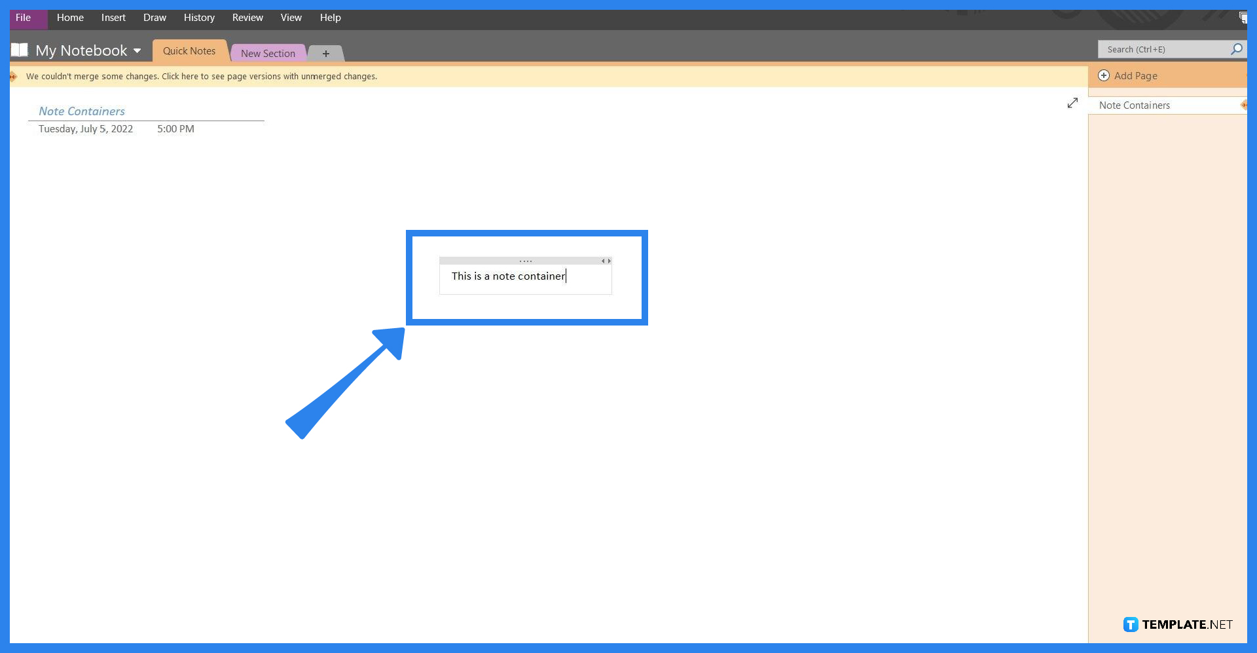Click the resize arrows on note container header
This screenshot has width=1257, height=653.
[606, 260]
